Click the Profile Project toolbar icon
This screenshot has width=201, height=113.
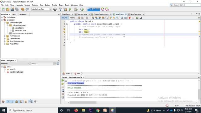click(82, 9)
